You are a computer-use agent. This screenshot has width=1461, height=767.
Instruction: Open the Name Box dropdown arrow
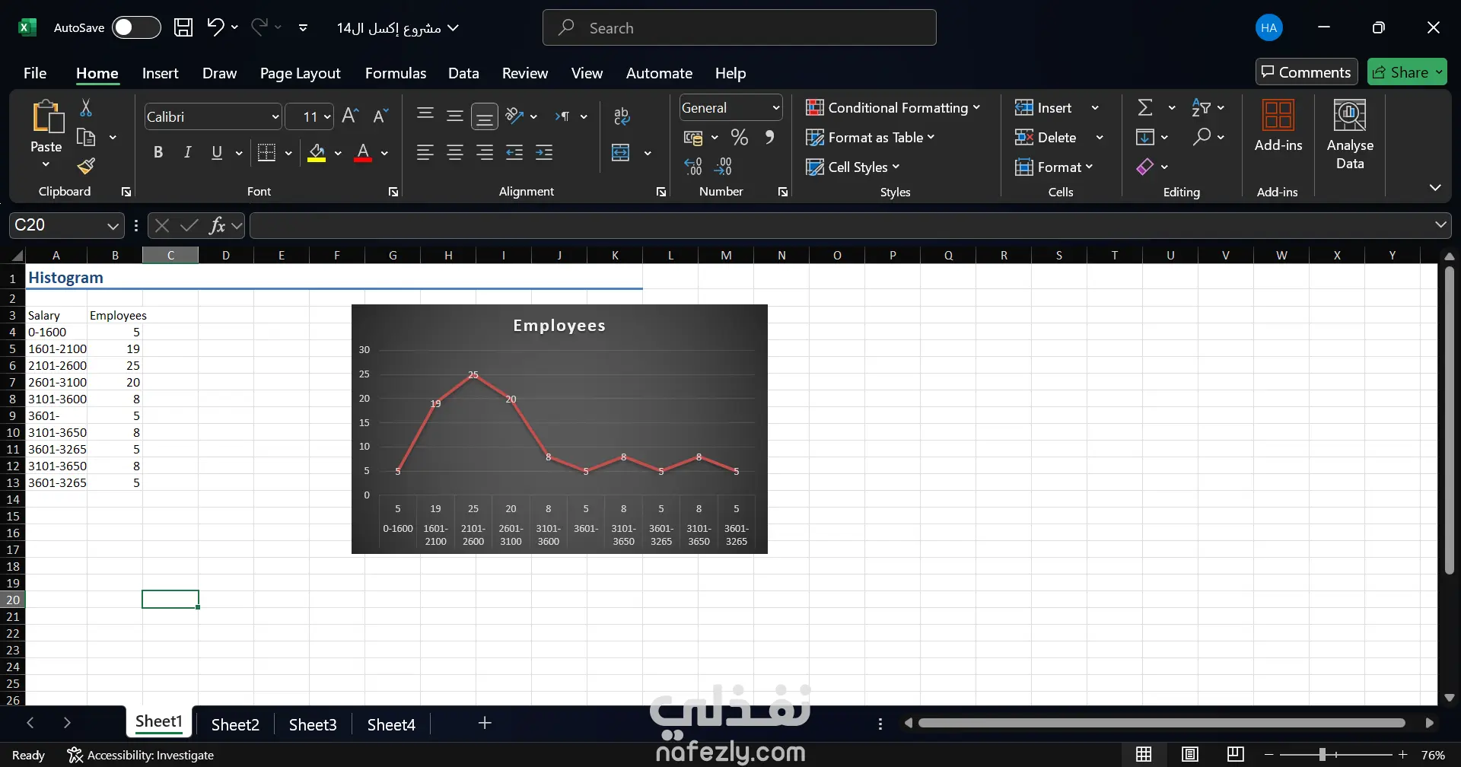coord(113,226)
